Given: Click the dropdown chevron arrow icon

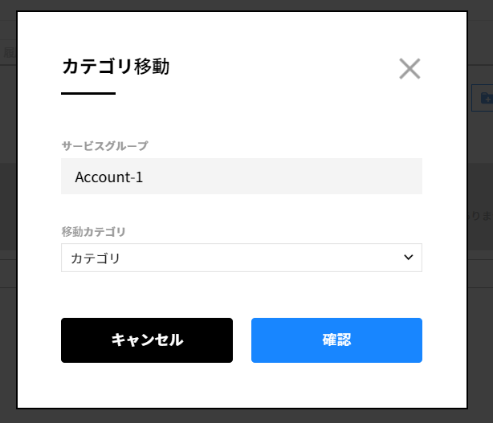Looking at the screenshot, I should (408, 258).
